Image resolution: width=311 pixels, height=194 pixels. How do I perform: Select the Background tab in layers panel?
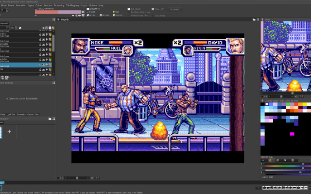(4, 23)
